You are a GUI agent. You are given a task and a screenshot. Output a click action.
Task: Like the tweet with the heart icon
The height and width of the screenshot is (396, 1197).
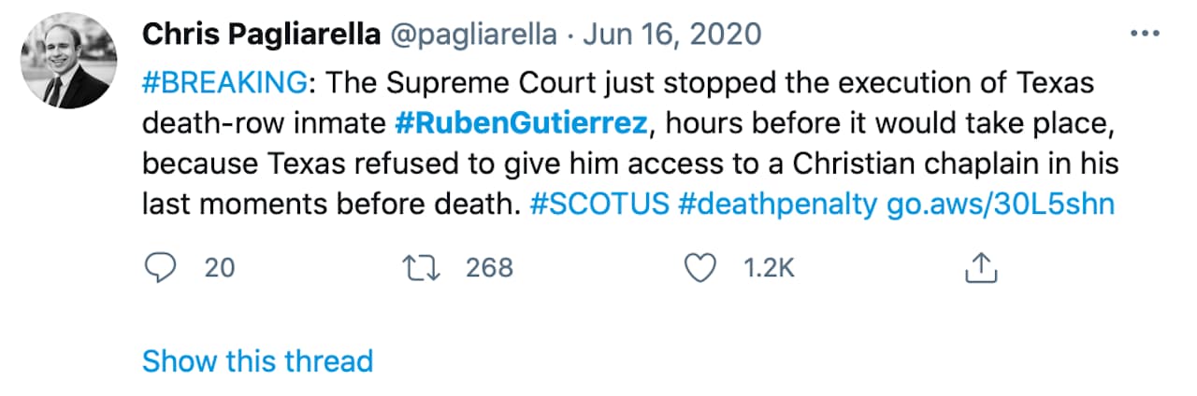[699, 269]
